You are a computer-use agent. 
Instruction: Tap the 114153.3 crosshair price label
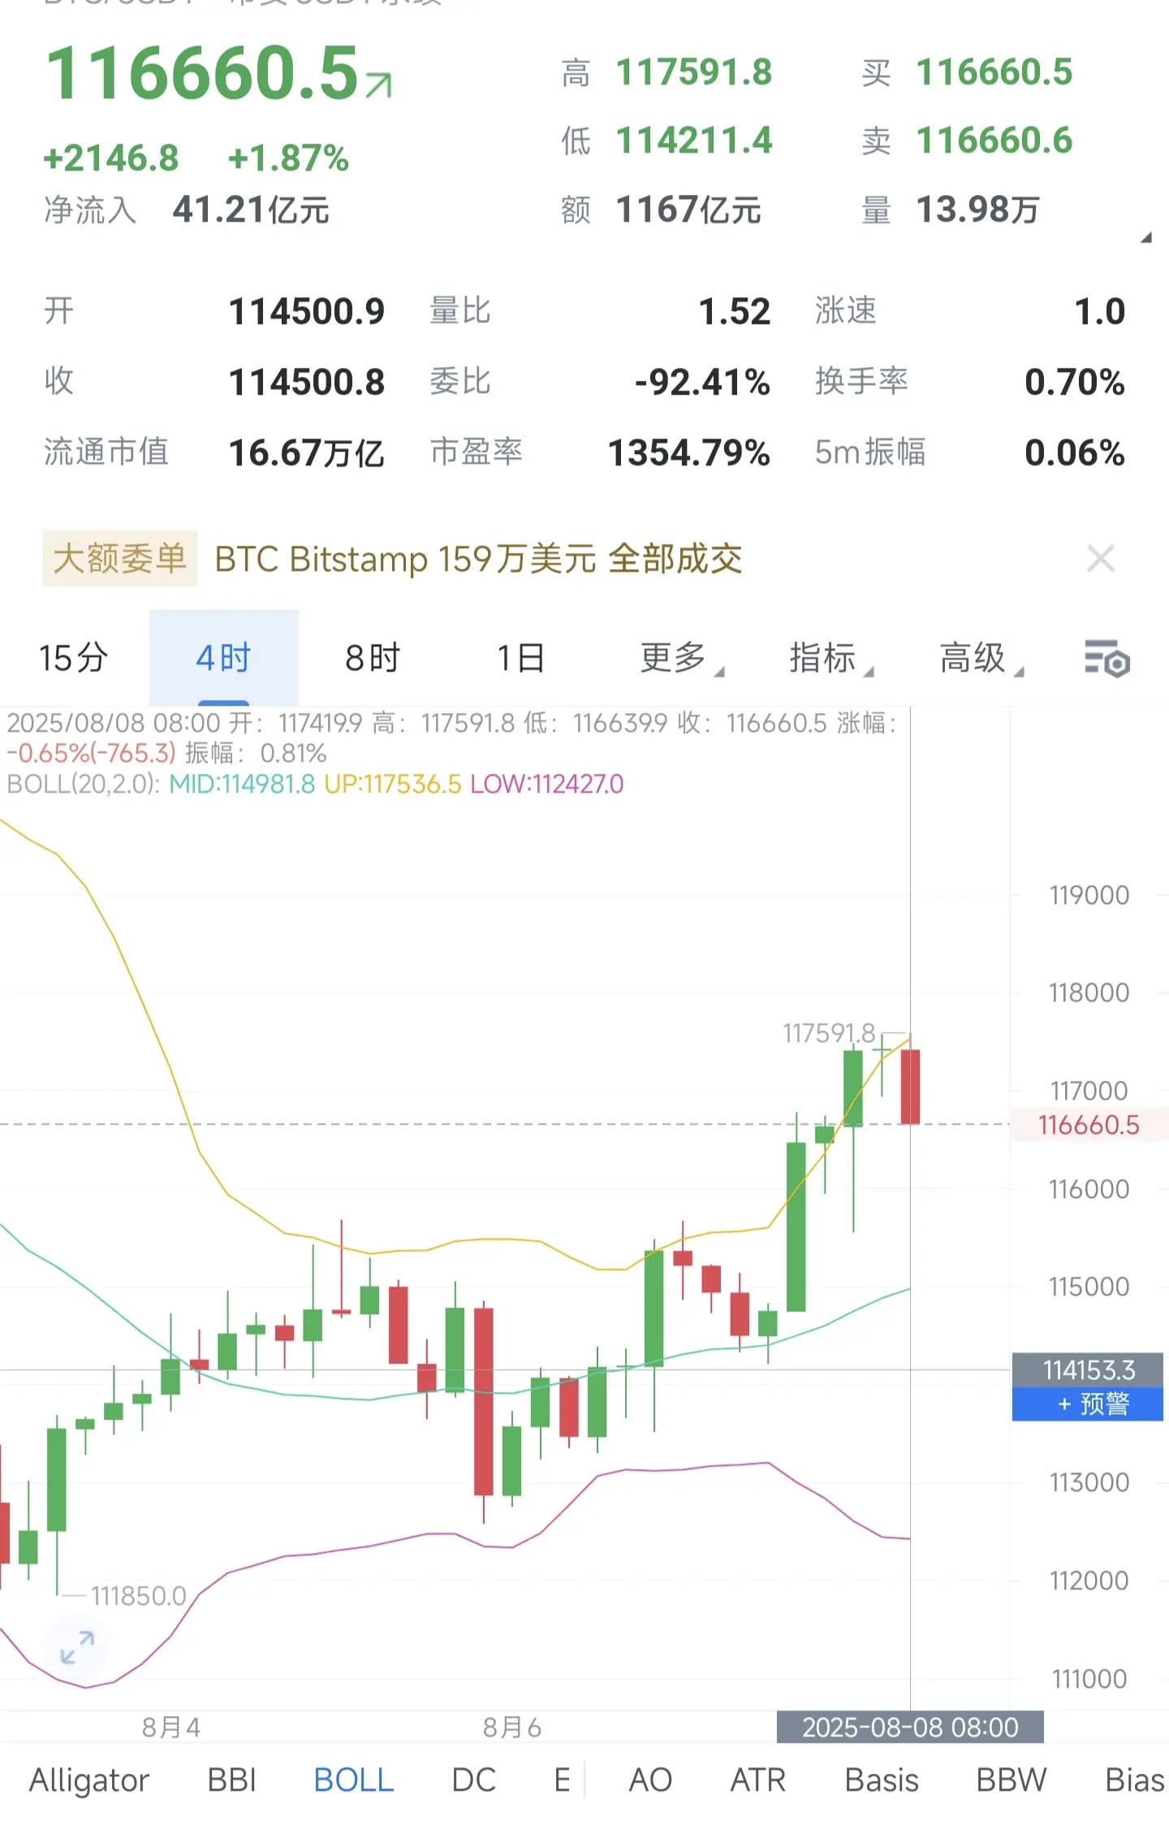[x=1088, y=1370]
